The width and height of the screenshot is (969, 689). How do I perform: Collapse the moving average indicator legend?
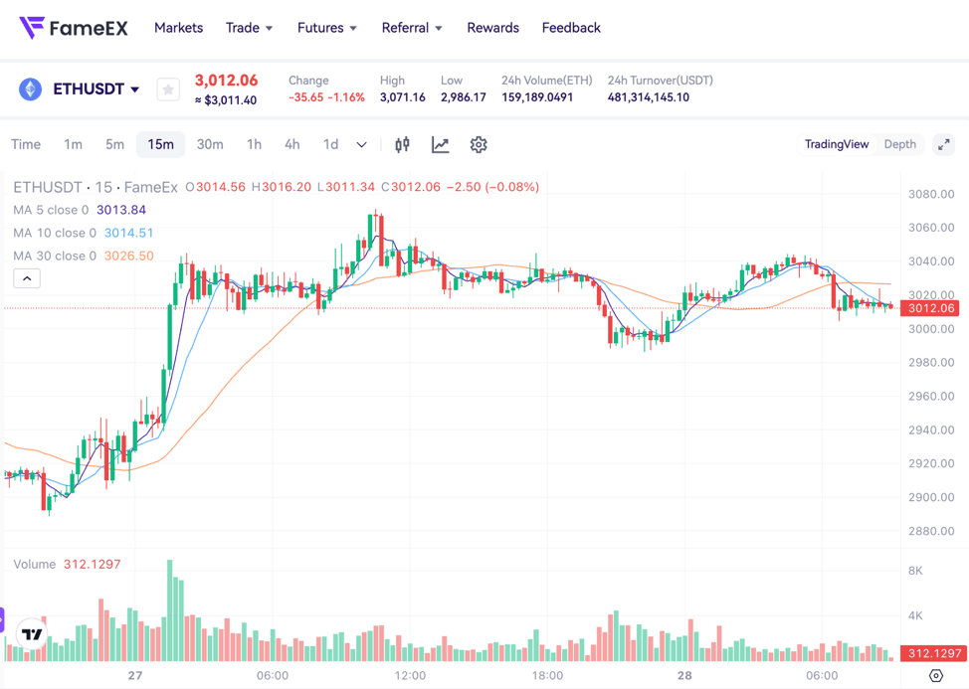click(x=27, y=278)
